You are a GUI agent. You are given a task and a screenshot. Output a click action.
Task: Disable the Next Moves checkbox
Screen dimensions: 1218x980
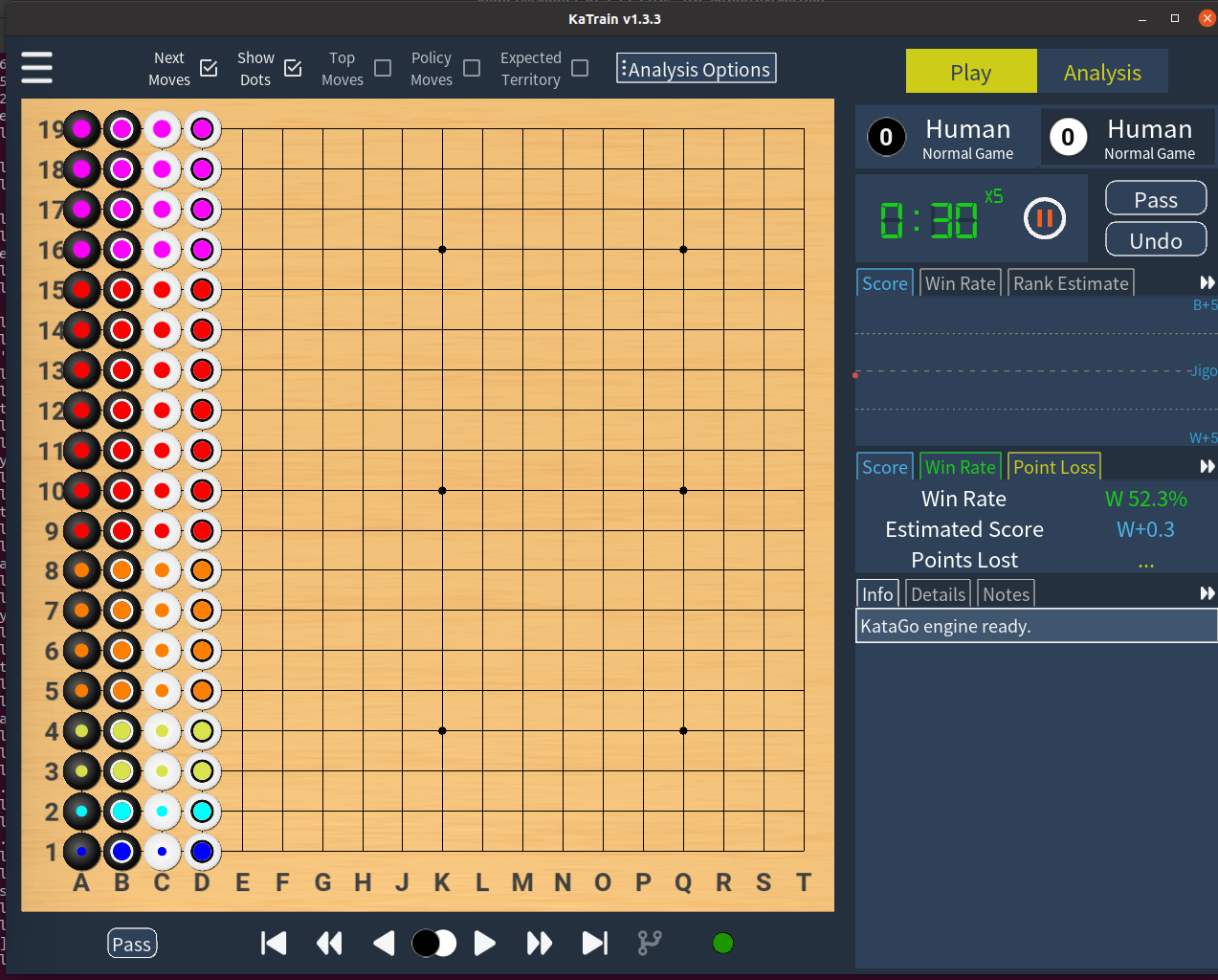click(x=208, y=68)
